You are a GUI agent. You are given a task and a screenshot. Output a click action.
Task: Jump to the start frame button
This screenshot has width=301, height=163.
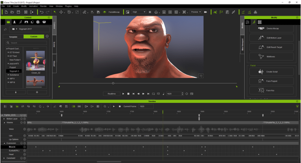click(133, 94)
